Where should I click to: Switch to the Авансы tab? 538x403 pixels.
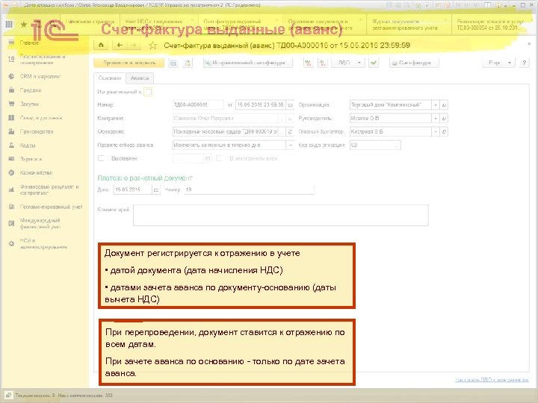coord(140,78)
